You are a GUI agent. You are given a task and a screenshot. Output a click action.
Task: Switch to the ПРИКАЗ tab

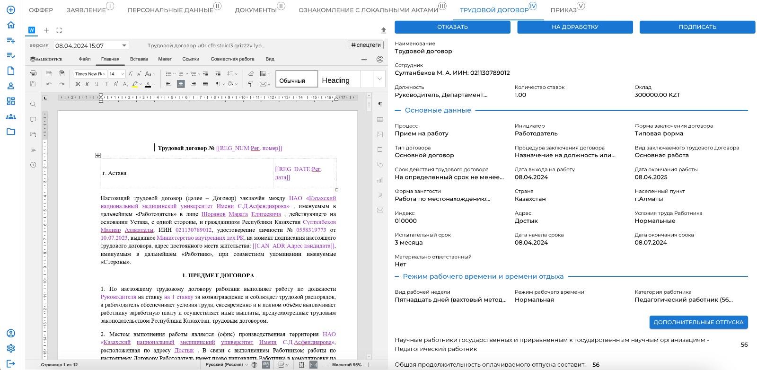pyautogui.click(x=563, y=10)
